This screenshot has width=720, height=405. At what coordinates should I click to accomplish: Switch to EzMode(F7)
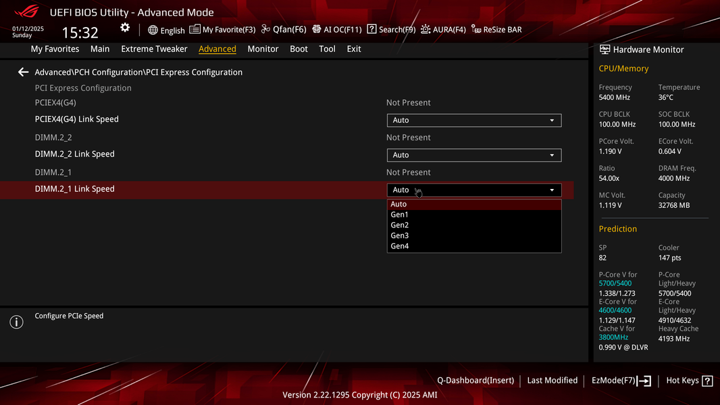pos(613,380)
